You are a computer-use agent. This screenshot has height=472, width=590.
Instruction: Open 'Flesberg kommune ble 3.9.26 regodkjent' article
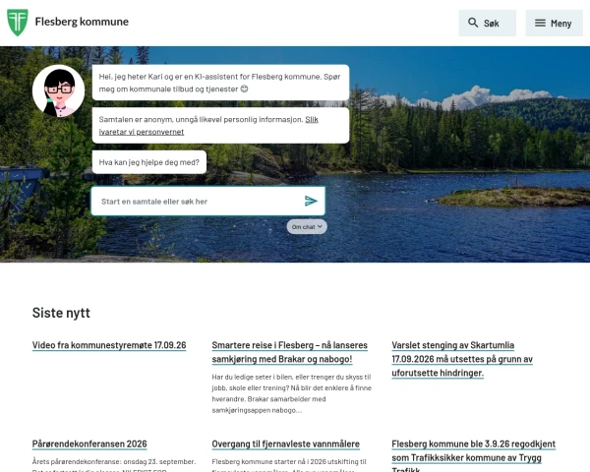473,455
